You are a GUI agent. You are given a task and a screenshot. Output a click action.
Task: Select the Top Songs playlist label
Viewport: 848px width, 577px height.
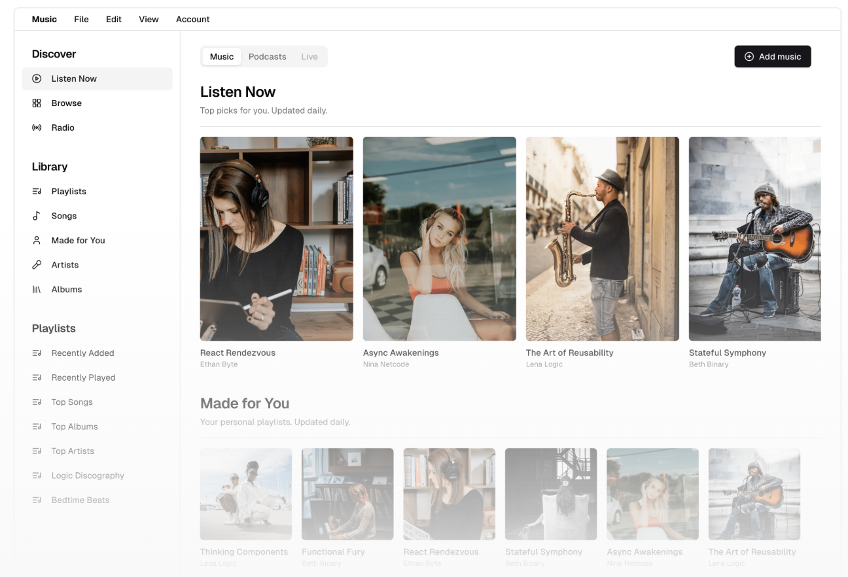72,402
